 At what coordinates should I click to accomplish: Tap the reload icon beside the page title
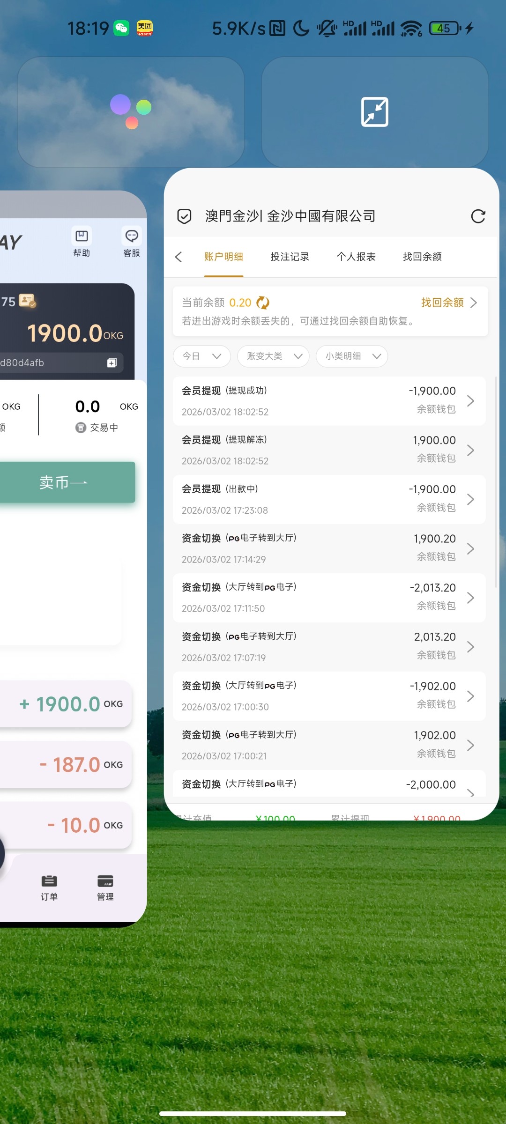pos(478,216)
